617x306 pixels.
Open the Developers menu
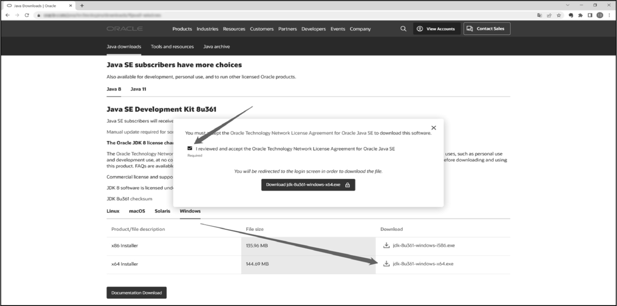coord(313,29)
